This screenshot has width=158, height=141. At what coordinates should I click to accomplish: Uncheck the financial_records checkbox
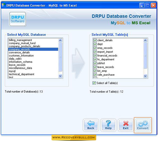point(95,56)
